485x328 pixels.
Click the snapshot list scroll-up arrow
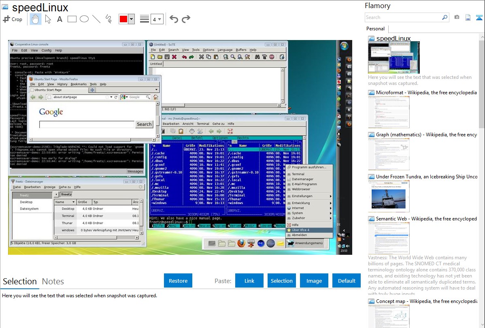click(482, 37)
